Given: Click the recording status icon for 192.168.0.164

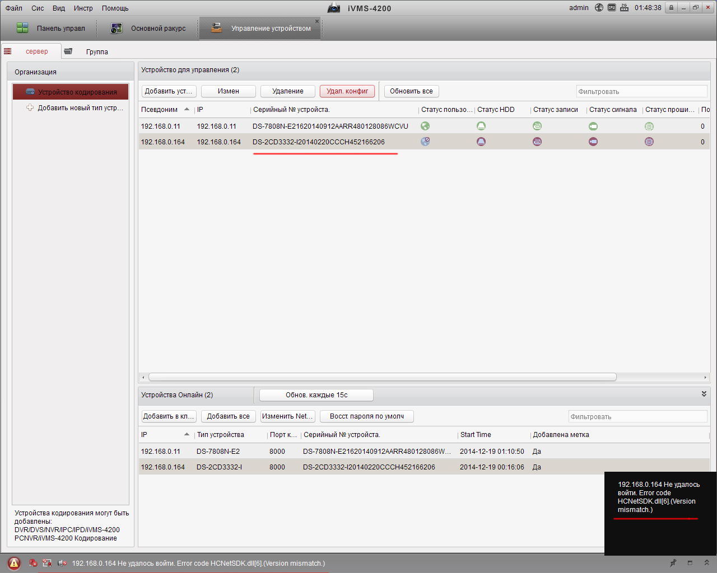Looking at the screenshot, I should tap(537, 142).
